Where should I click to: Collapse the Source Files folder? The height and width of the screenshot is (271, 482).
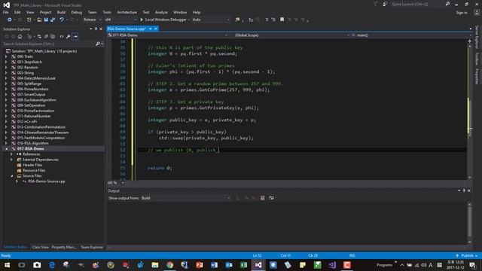click(x=12, y=176)
